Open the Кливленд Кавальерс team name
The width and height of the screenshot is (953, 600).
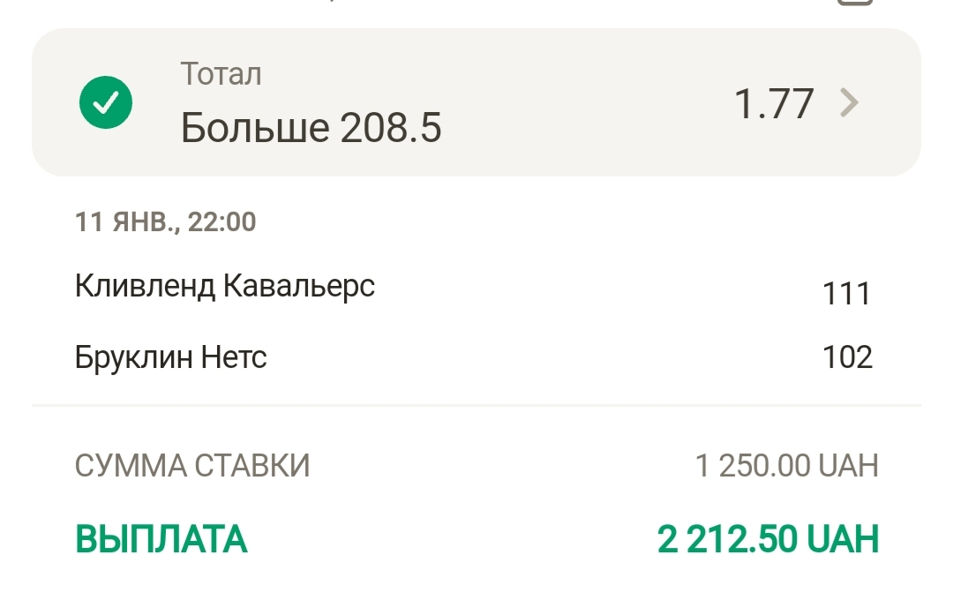(x=225, y=286)
